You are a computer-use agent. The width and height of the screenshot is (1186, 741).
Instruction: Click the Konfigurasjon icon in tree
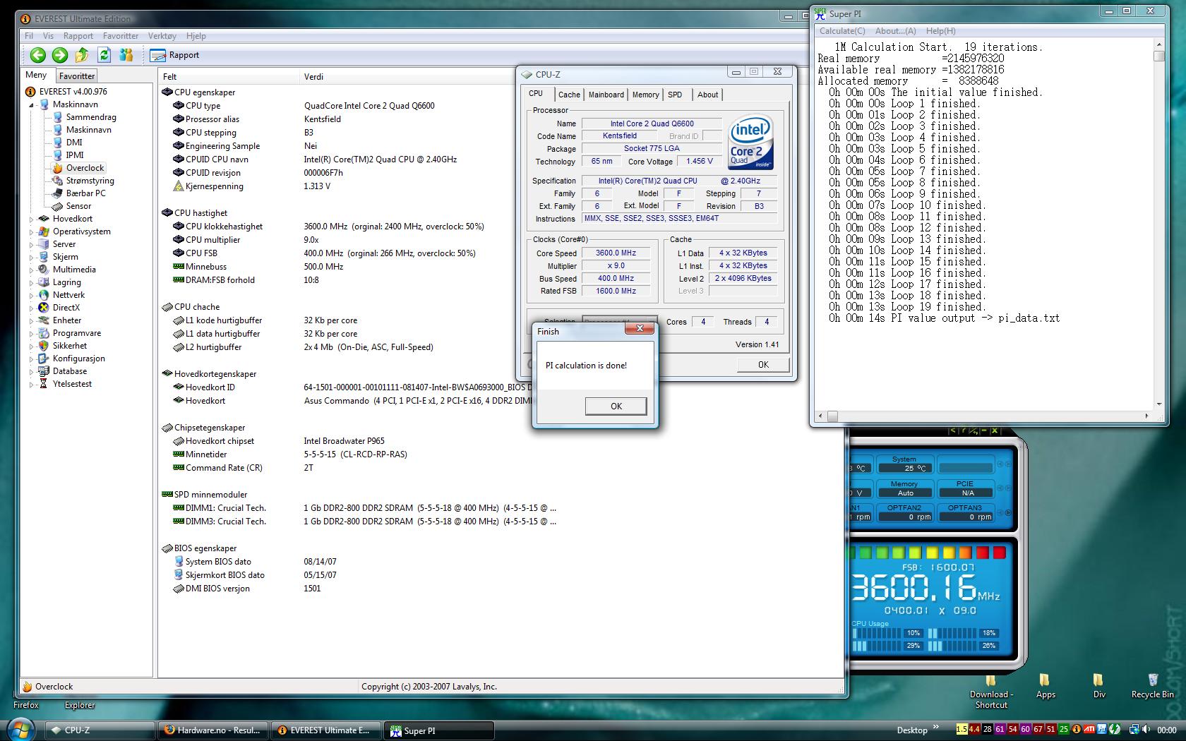[44, 359]
